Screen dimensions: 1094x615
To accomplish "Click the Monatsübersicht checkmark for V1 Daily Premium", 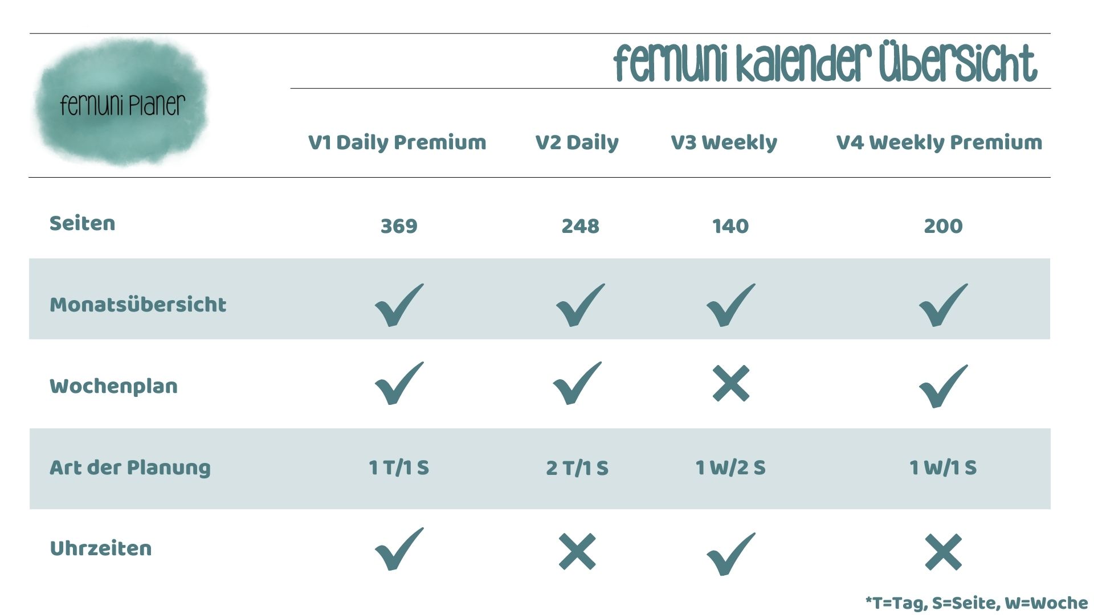I will [399, 305].
